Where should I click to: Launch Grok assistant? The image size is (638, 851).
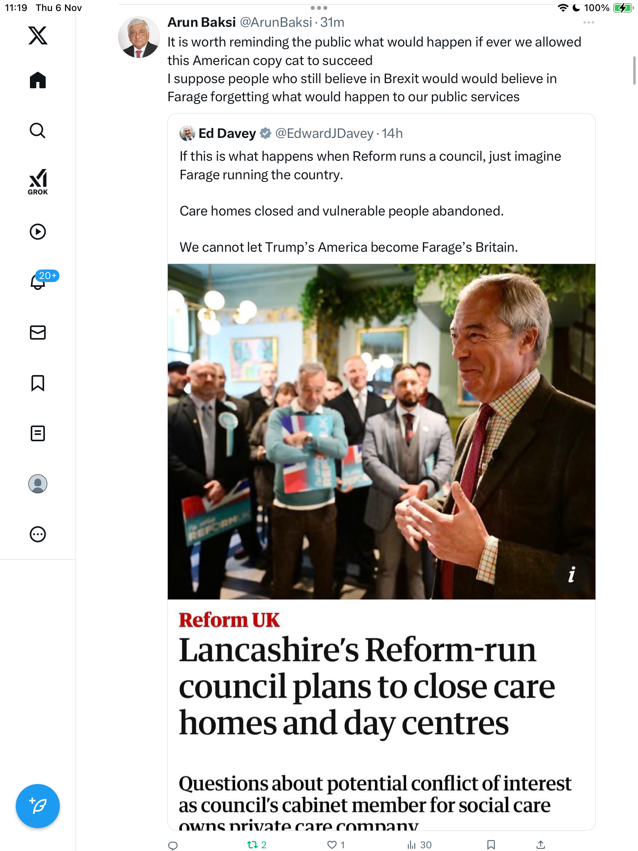38,182
